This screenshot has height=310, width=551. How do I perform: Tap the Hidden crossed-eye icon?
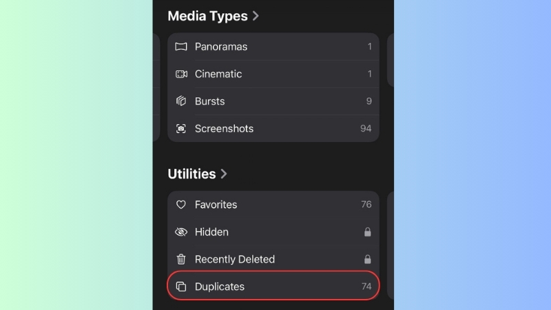(x=181, y=232)
